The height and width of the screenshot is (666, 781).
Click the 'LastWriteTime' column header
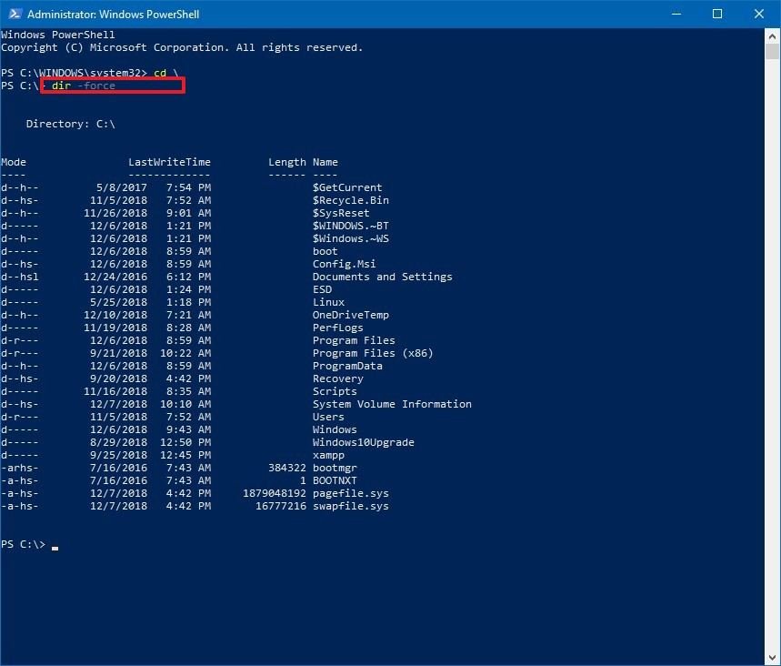(169, 162)
